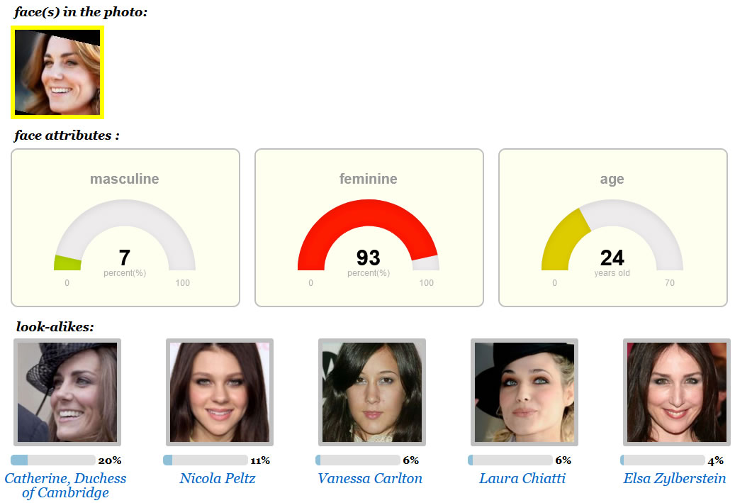Viewport: 735px width, 503px height.
Task: Click the 11% similarity bar
Action: (206, 460)
